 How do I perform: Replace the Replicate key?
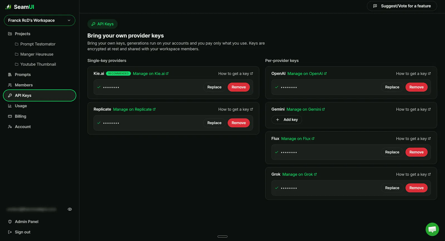[214, 123]
